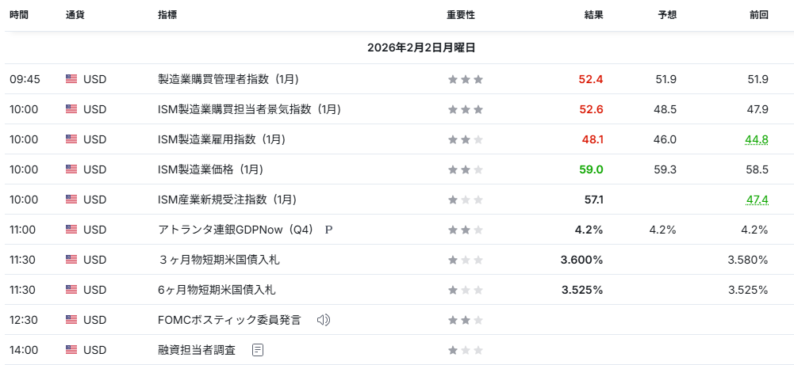The height and width of the screenshot is (365, 794).
Task: Click the revised previous value 47.4
Action: [756, 200]
